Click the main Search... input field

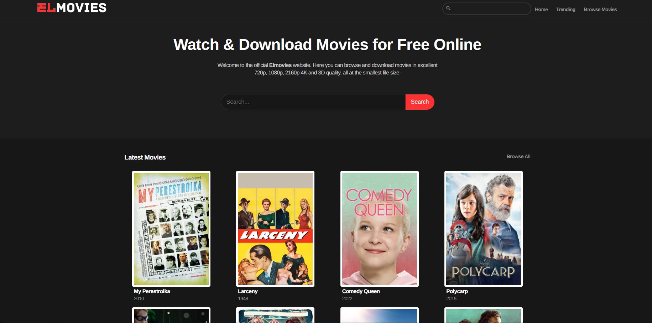point(313,102)
